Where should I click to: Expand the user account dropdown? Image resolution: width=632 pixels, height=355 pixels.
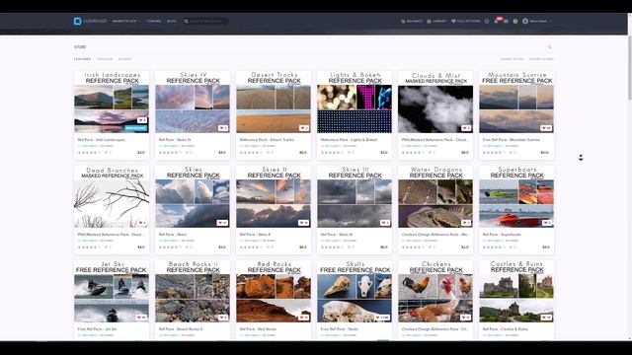[537, 22]
